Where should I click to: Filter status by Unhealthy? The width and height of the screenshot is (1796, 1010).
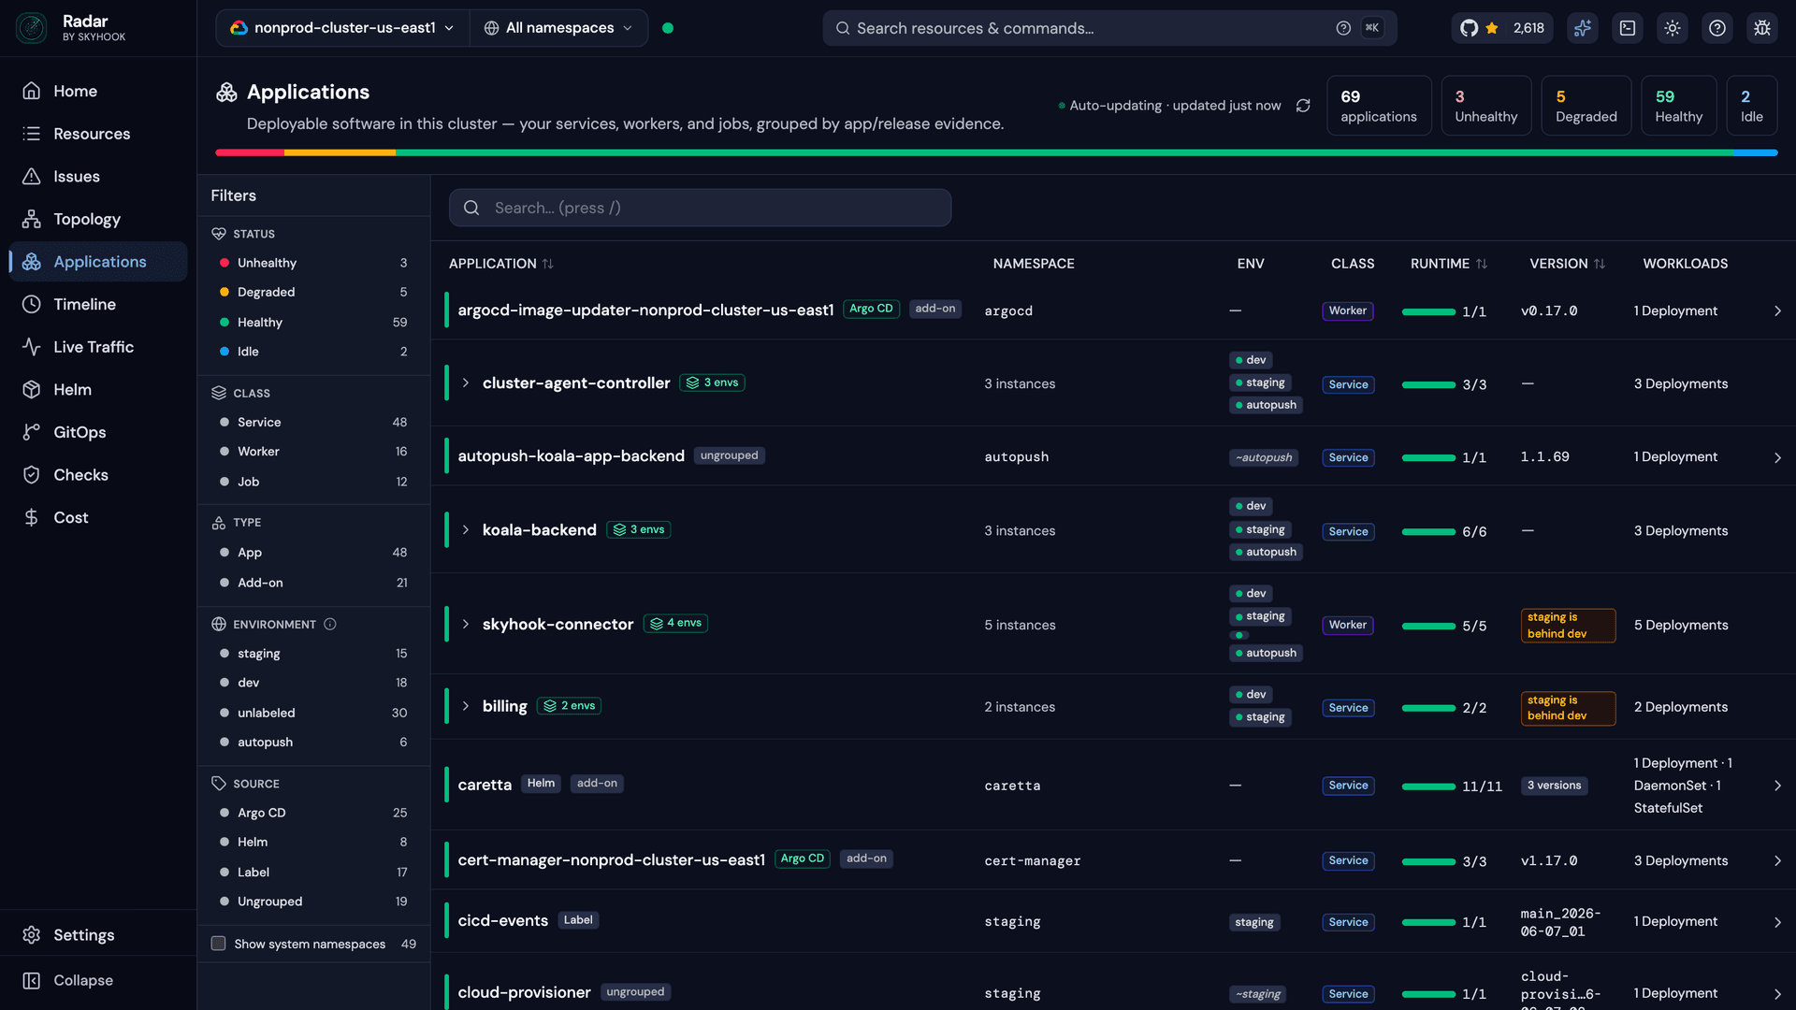click(x=313, y=263)
